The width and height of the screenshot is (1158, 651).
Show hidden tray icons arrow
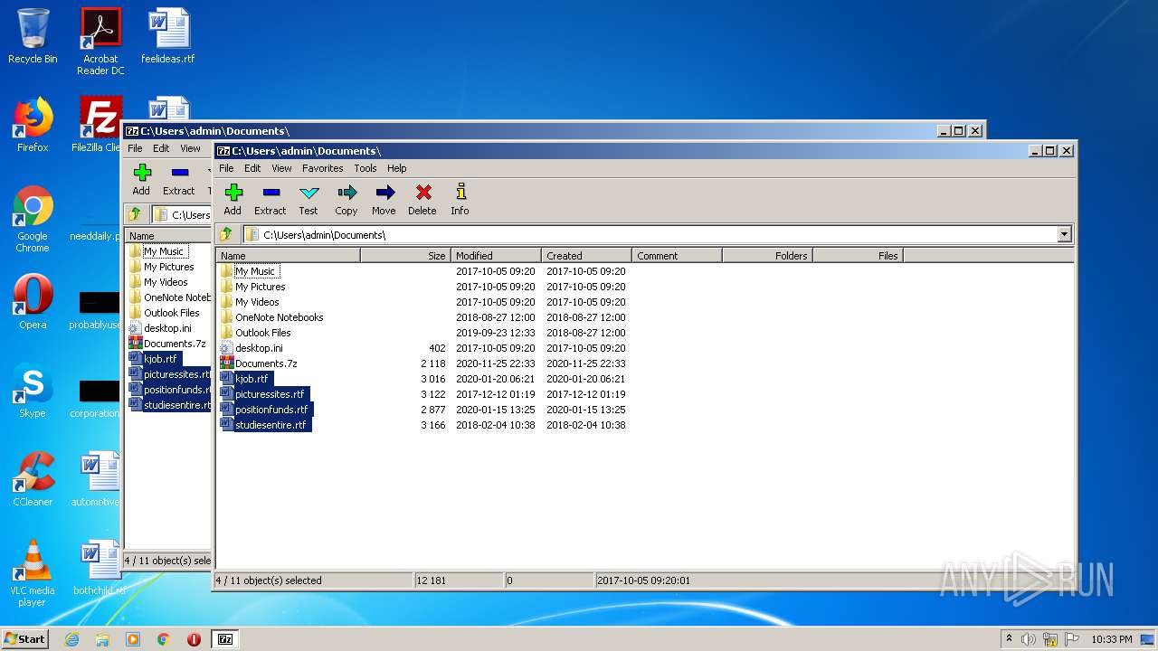click(1009, 639)
